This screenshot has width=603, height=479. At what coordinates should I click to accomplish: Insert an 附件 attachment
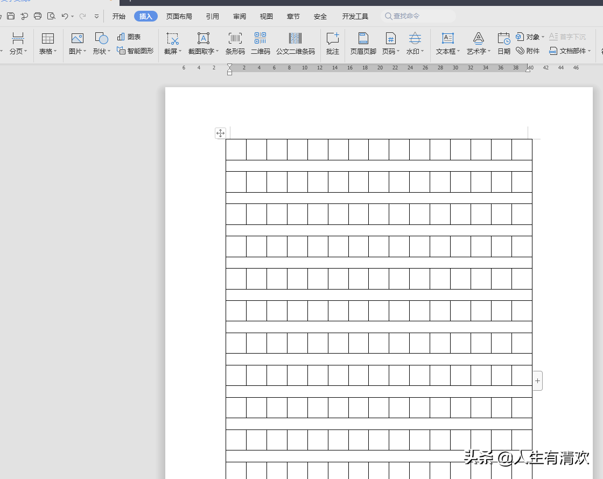(x=528, y=51)
